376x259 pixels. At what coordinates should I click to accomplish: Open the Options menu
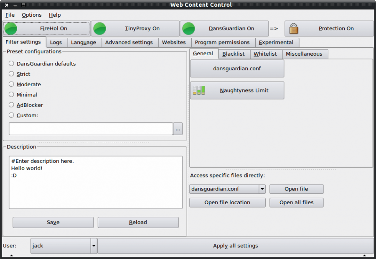[x=31, y=15]
